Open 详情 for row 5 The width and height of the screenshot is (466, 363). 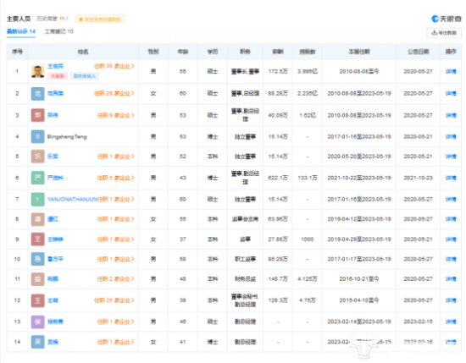pos(451,157)
